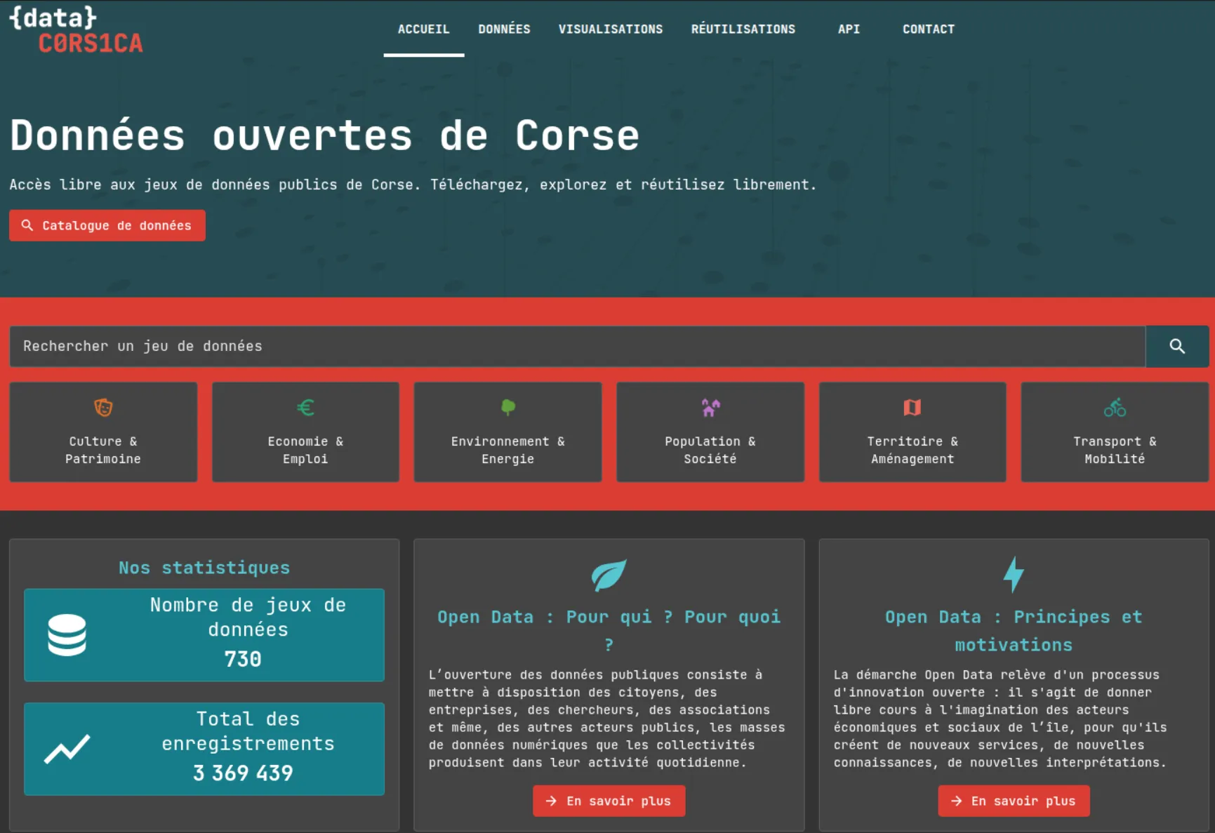
Task: Click the lightning bolt icon
Action: 1014,575
